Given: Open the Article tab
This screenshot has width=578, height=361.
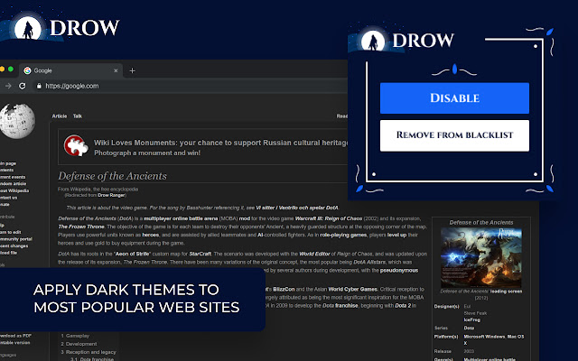Looking at the screenshot, I should click(60, 116).
